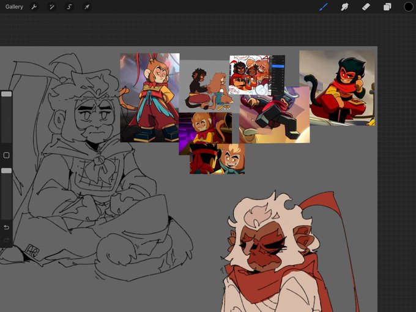Tap the colored white-haired monkey drawing's face

262,247
